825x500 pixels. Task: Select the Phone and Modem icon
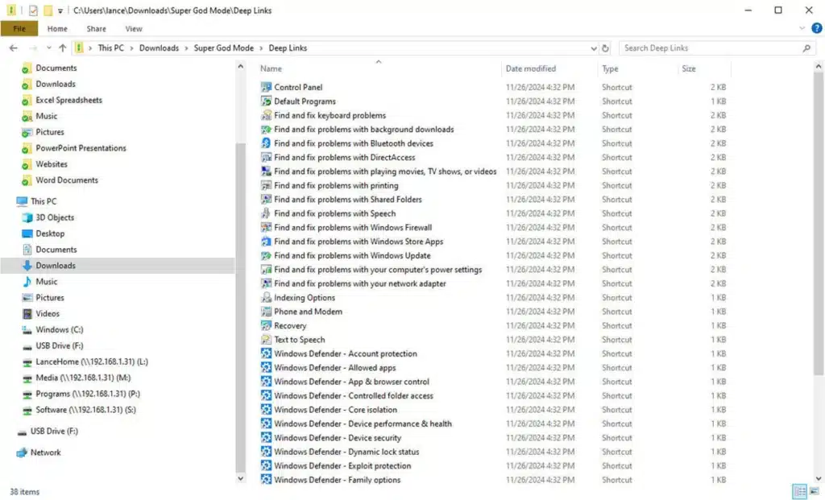[x=266, y=312]
